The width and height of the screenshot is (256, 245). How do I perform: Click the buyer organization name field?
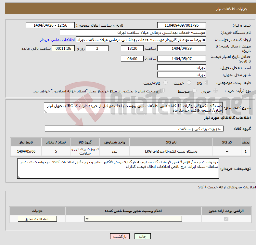(x=133, y=33)
